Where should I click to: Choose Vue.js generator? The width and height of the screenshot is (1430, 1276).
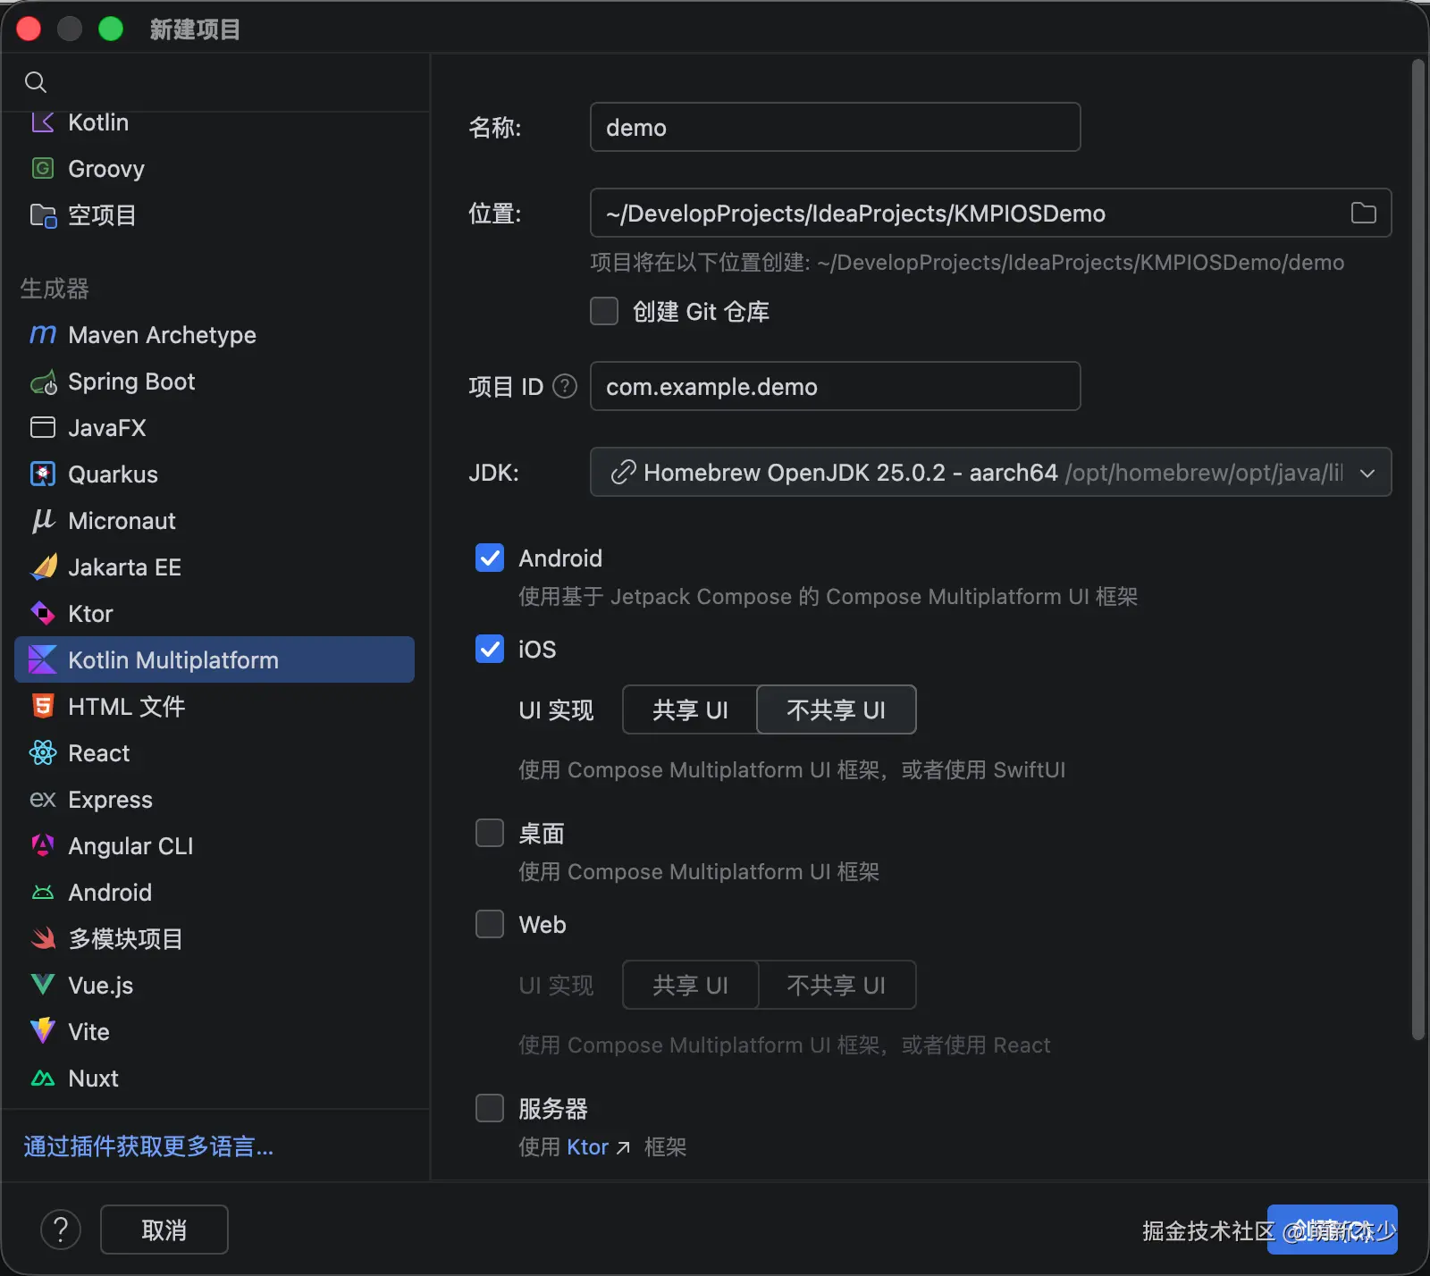coord(214,986)
